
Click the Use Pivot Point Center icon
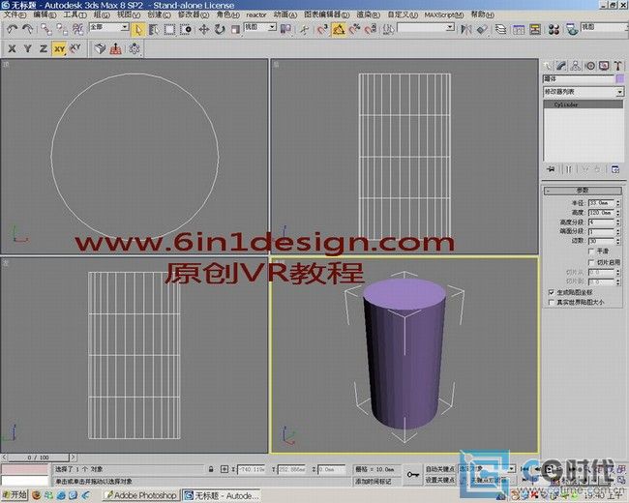point(285,29)
